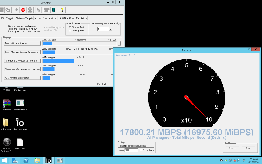Open the yellow question mark Help icon
This screenshot has height=164, width=262.
pyautogui.click(x=62, y=10)
